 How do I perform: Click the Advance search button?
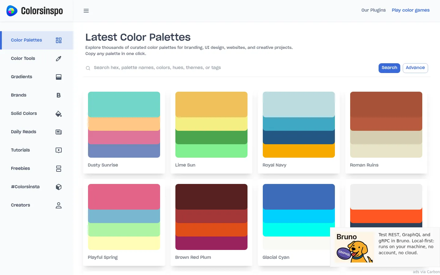[x=415, y=68]
